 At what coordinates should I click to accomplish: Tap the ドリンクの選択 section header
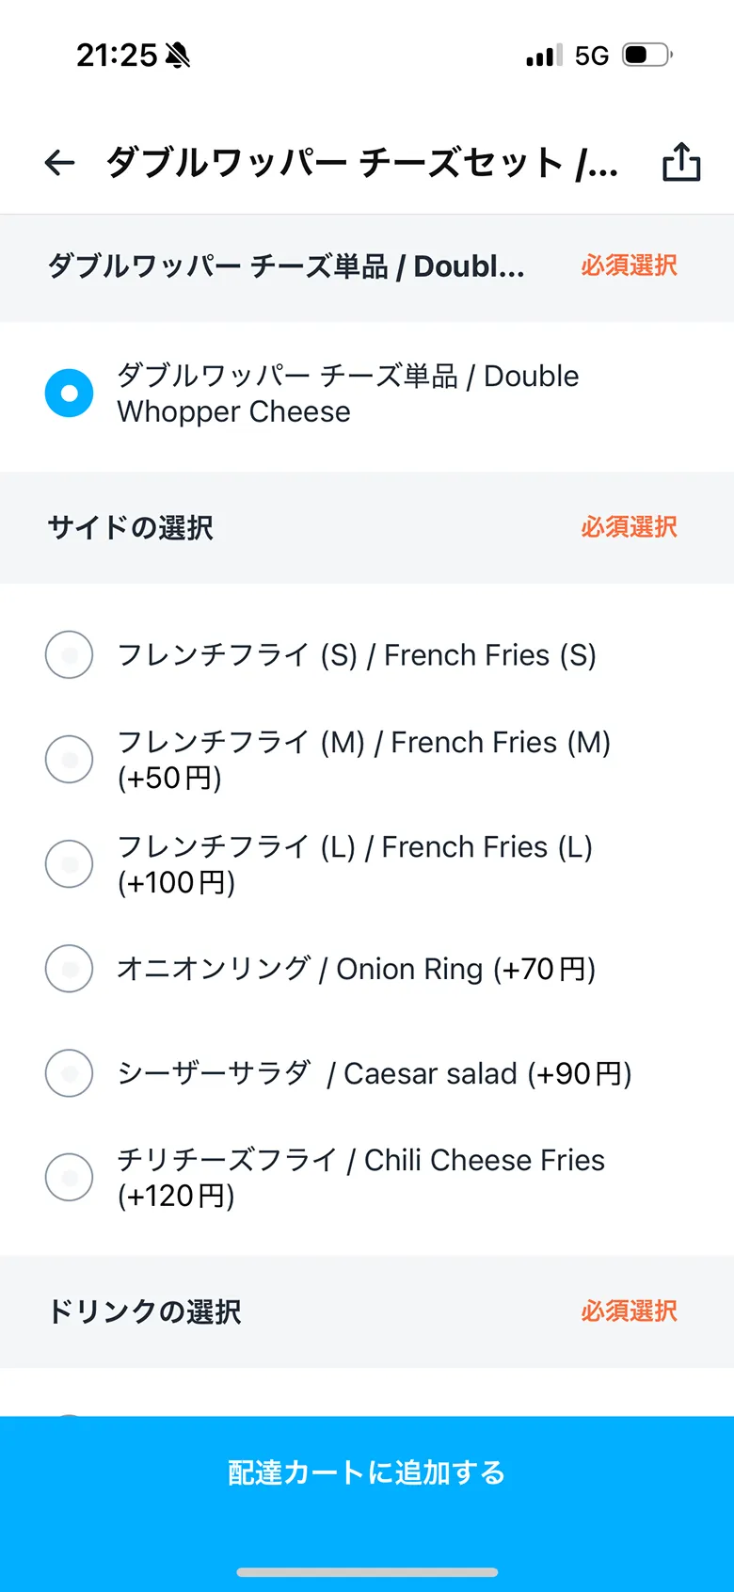[145, 1311]
